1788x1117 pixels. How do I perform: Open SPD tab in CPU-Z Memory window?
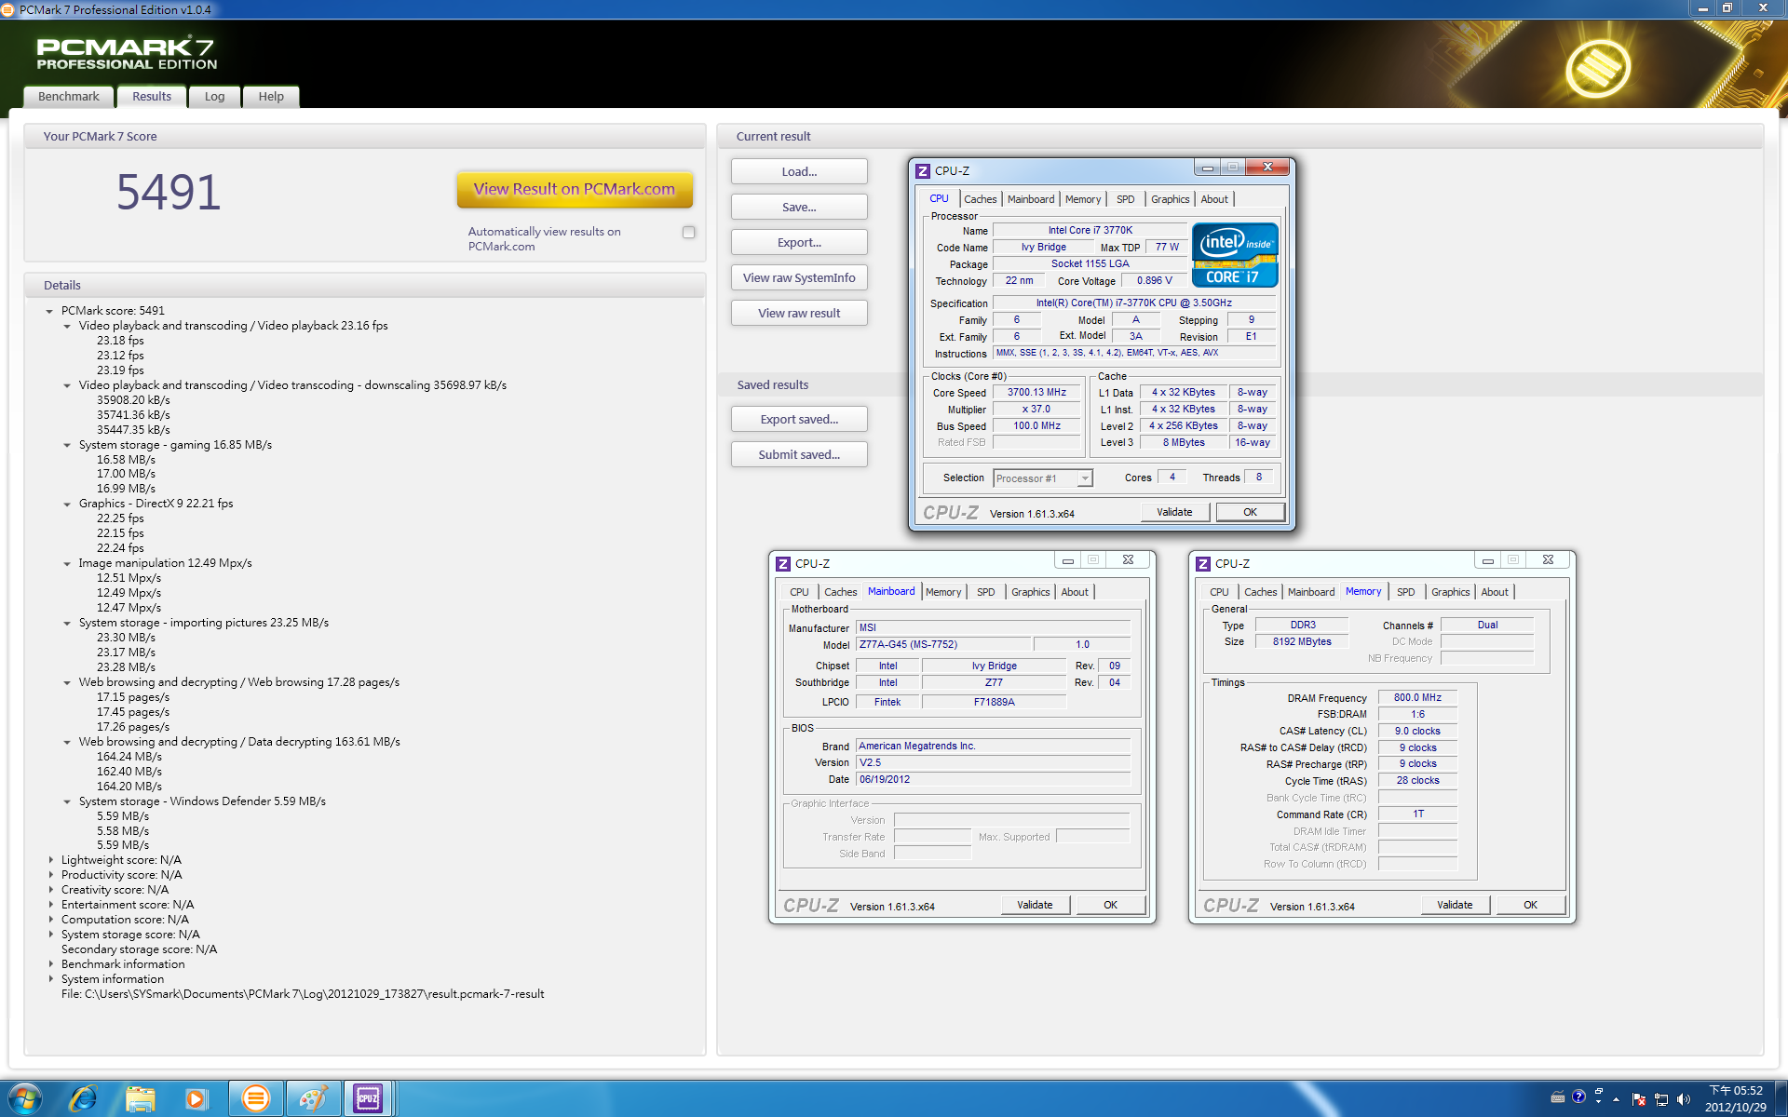pyautogui.click(x=1406, y=592)
